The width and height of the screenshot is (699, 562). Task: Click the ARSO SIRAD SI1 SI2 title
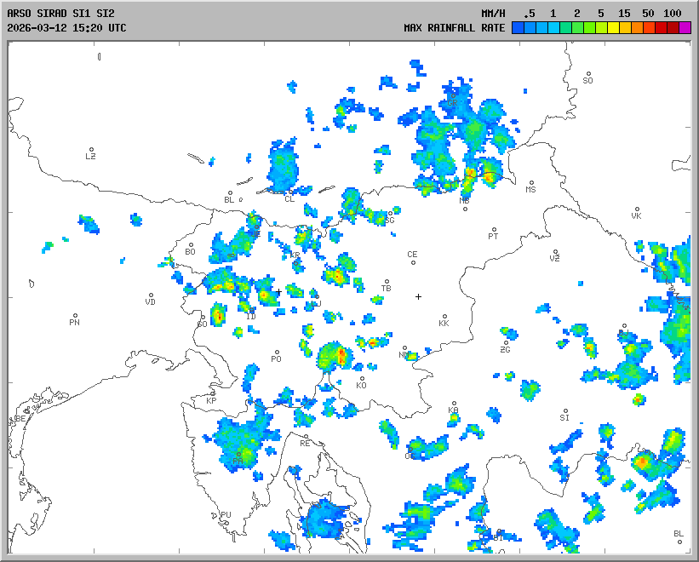(x=60, y=14)
